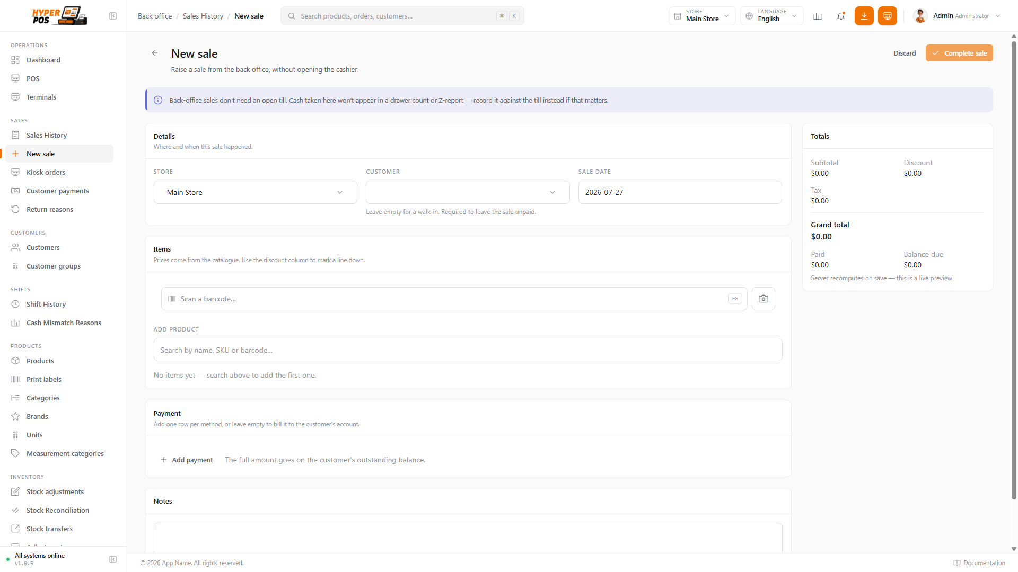Go back using the arrow beside New sale
Screen dimensions: 1018x572
tap(155, 53)
